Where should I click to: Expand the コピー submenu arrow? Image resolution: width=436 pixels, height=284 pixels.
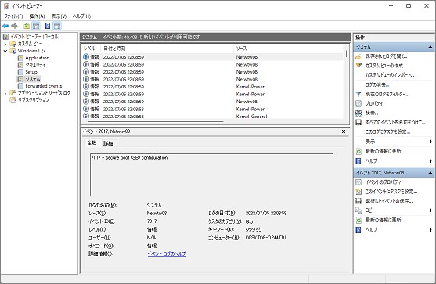[431, 210]
